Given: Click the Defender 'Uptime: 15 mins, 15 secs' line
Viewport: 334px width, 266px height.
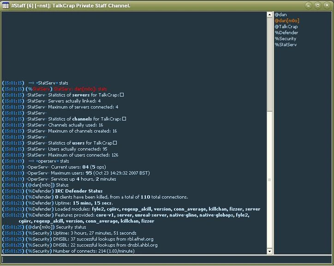Looking at the screenshot, I should [58, 203].
